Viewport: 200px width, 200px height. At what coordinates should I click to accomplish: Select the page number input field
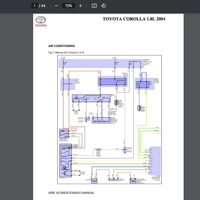coord(34,6)
